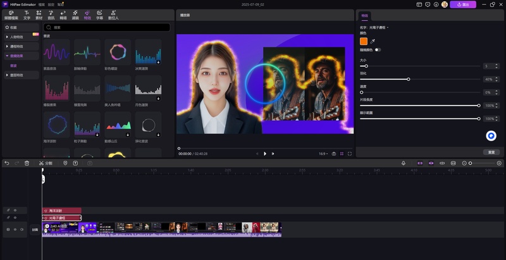
Task: Download the 粒子舞動 effect
Action: (x=97, y=135)
